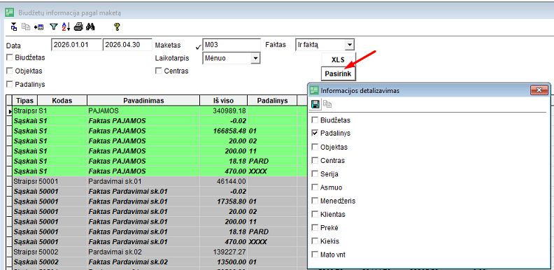Open the filter funnel tool
This screenshot has height=270, width=554.
(53, 27)
